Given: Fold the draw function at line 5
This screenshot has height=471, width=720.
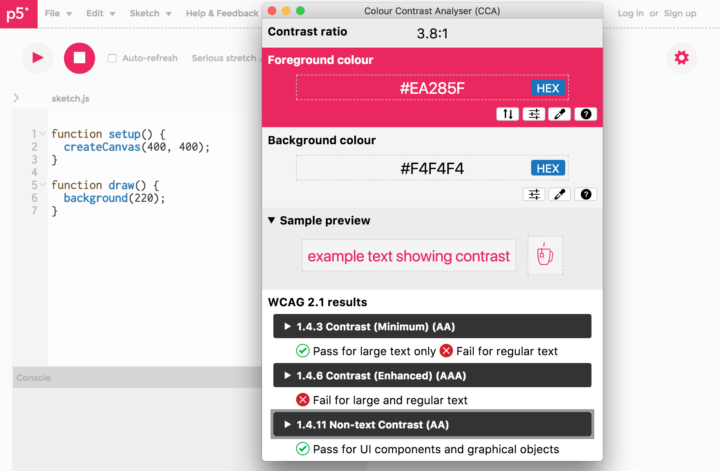Looking at the screenshot, I should tap(43, 185).
